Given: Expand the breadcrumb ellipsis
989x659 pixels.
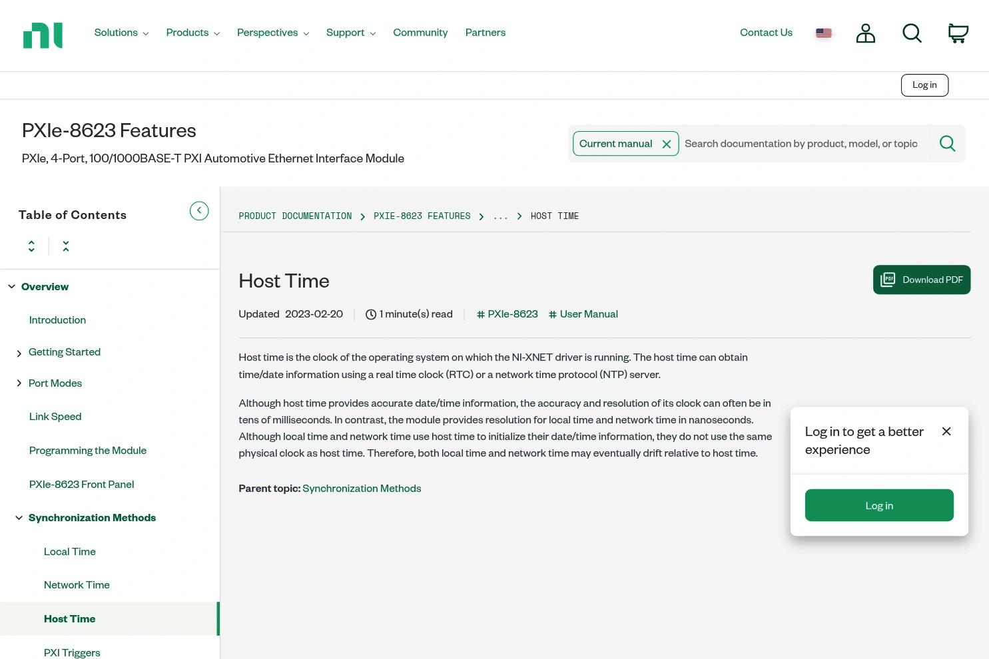Looking at the screenshot, I should coord(500,216).
